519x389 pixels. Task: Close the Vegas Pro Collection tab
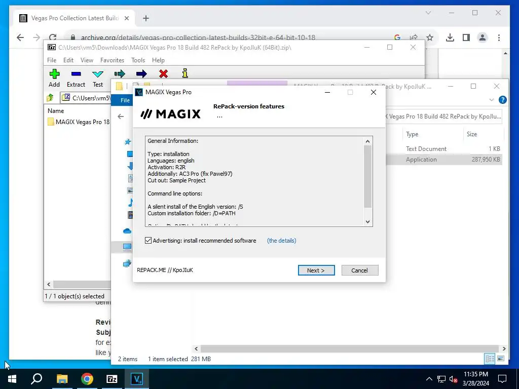(126, 18)
